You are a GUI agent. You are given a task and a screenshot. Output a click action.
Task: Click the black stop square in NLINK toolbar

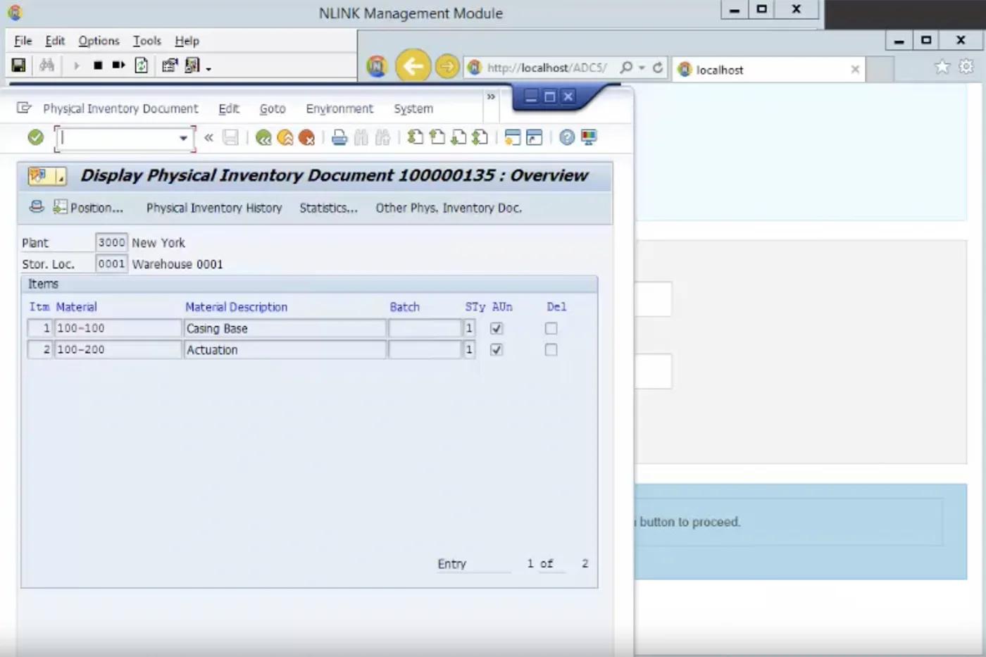98,65
